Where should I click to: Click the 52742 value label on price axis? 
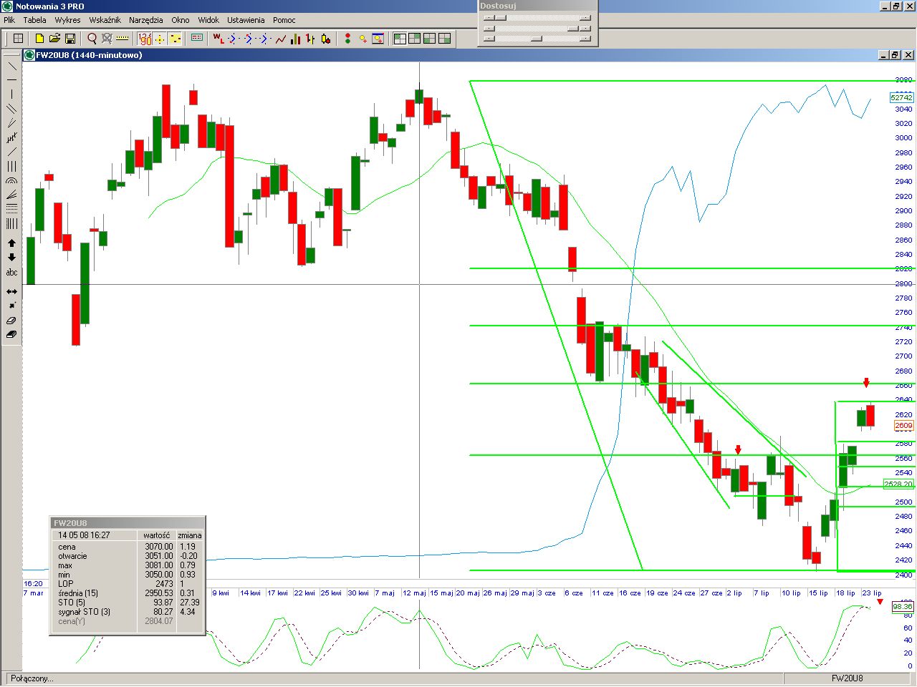(x=901, y=97)
